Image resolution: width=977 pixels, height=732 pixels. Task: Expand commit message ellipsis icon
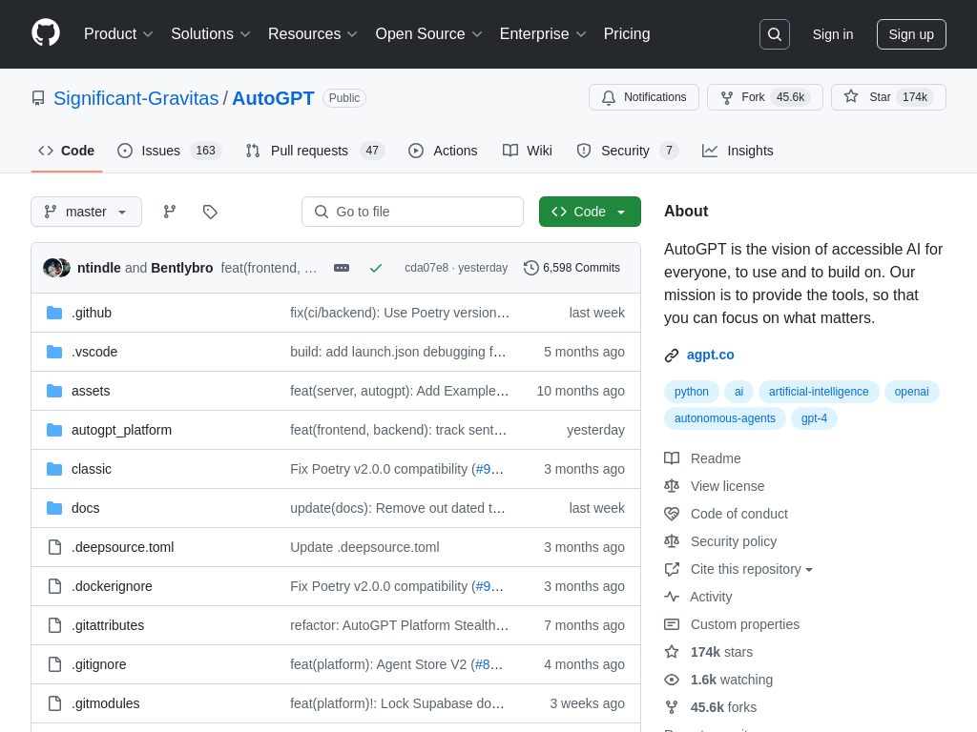point(342,268)
